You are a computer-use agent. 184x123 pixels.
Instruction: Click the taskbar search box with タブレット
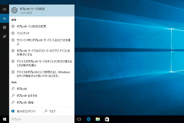click(x=42, y=119)
